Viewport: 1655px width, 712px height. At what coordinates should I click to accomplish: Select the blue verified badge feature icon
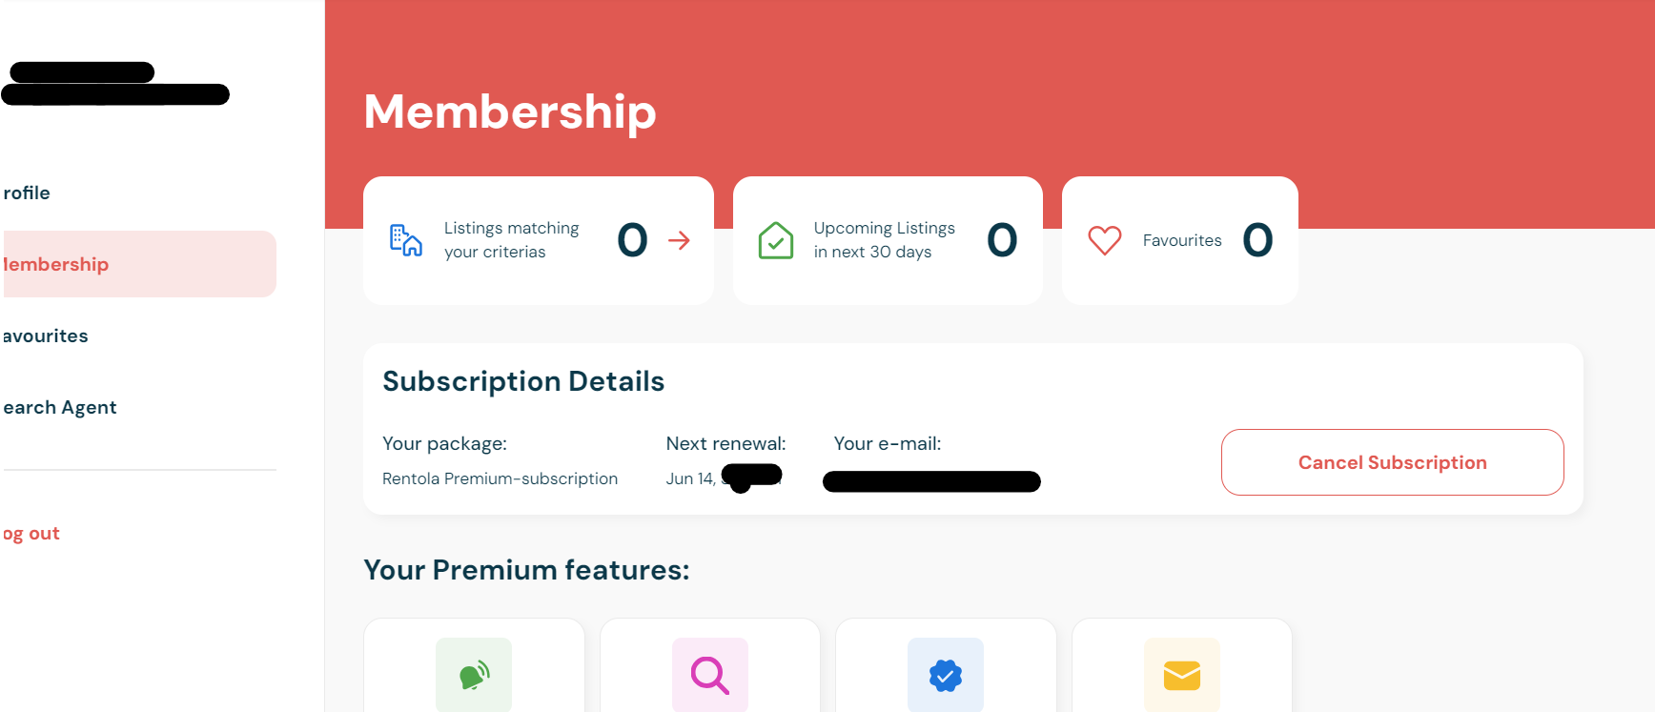946,675
